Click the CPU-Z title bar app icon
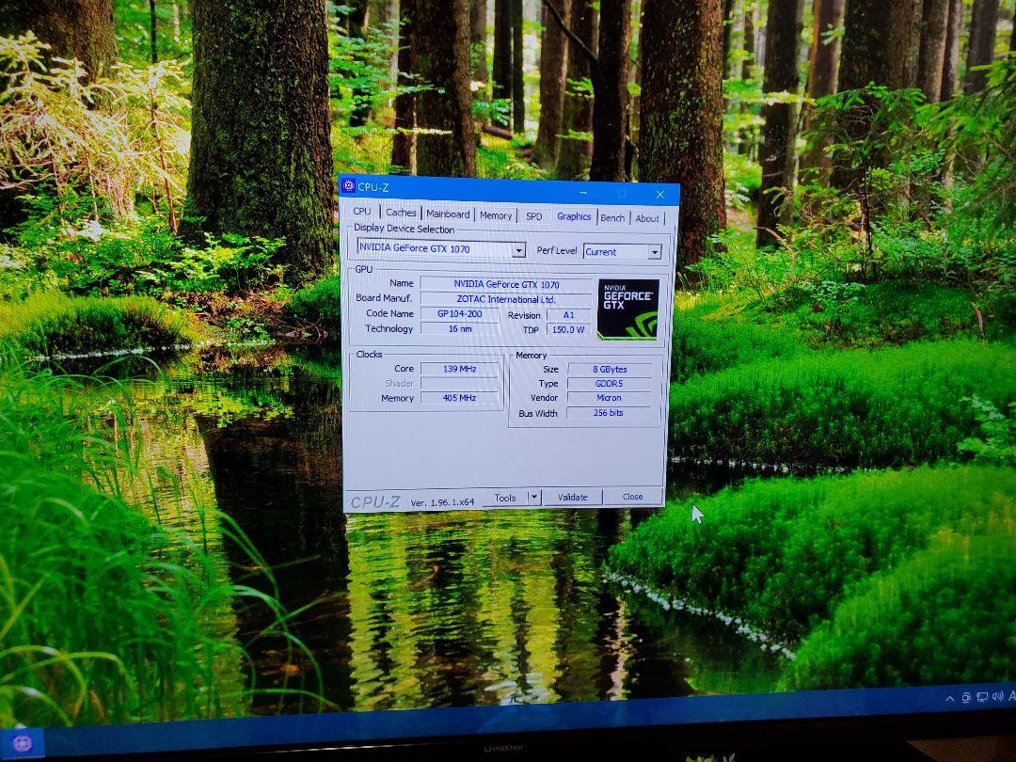Image resolution: width=1016 pixels, height=762 pixels. pos(349,186)
